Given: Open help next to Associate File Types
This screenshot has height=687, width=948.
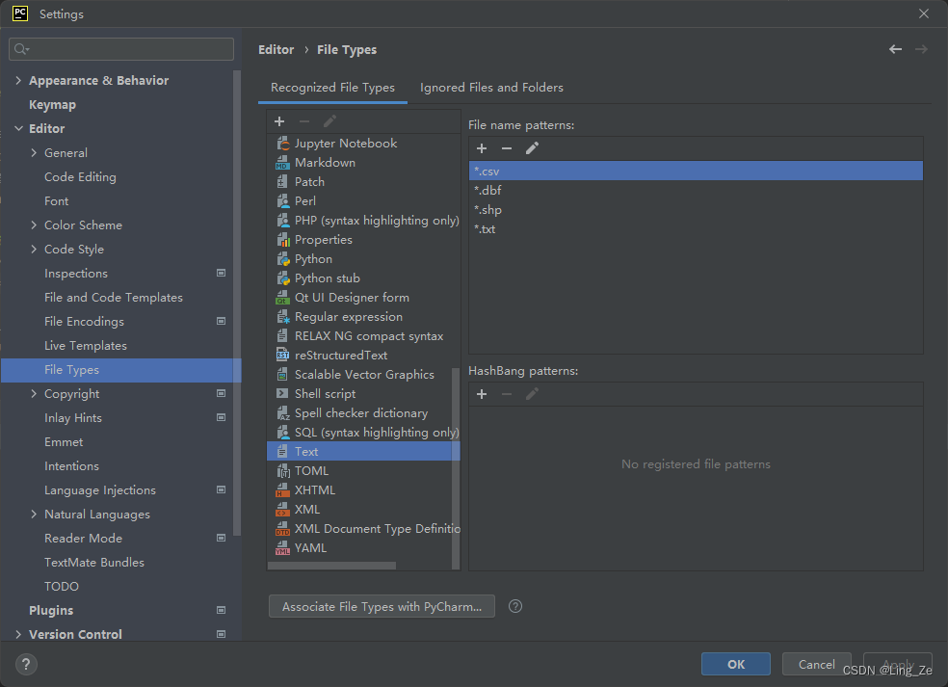Looking at the screenshot, I should [x=515, y=606].
